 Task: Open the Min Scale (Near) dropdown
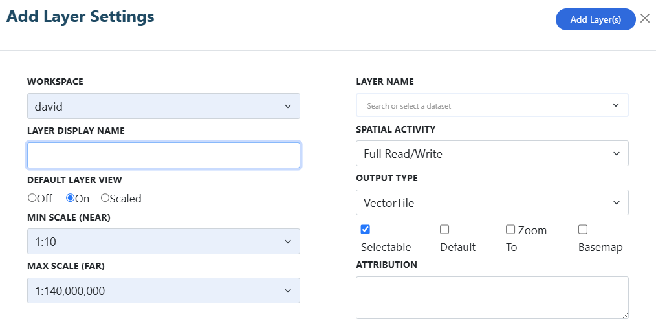pos(164,241)
